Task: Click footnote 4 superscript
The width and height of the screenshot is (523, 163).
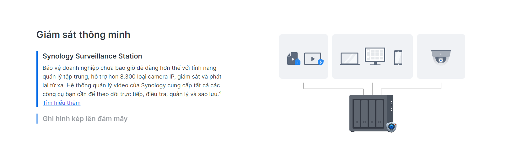Action: coord(220,92)
